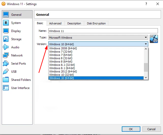Collapse the Version dropdown arrow
The image size is (163, 135).
point(146,44)
